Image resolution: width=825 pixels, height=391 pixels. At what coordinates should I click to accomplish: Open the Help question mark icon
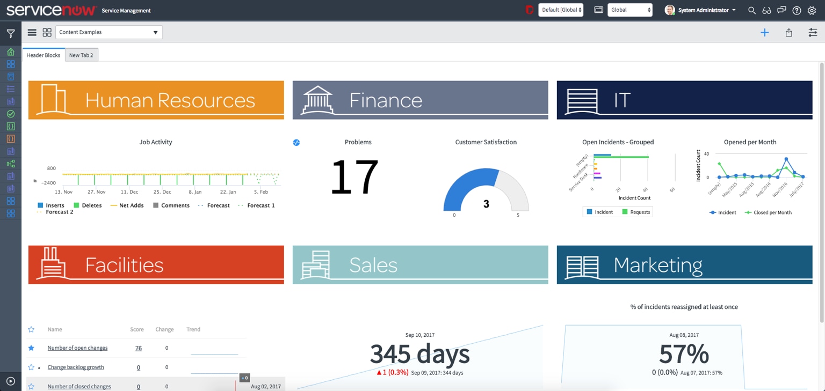click(x=797, y=10)
